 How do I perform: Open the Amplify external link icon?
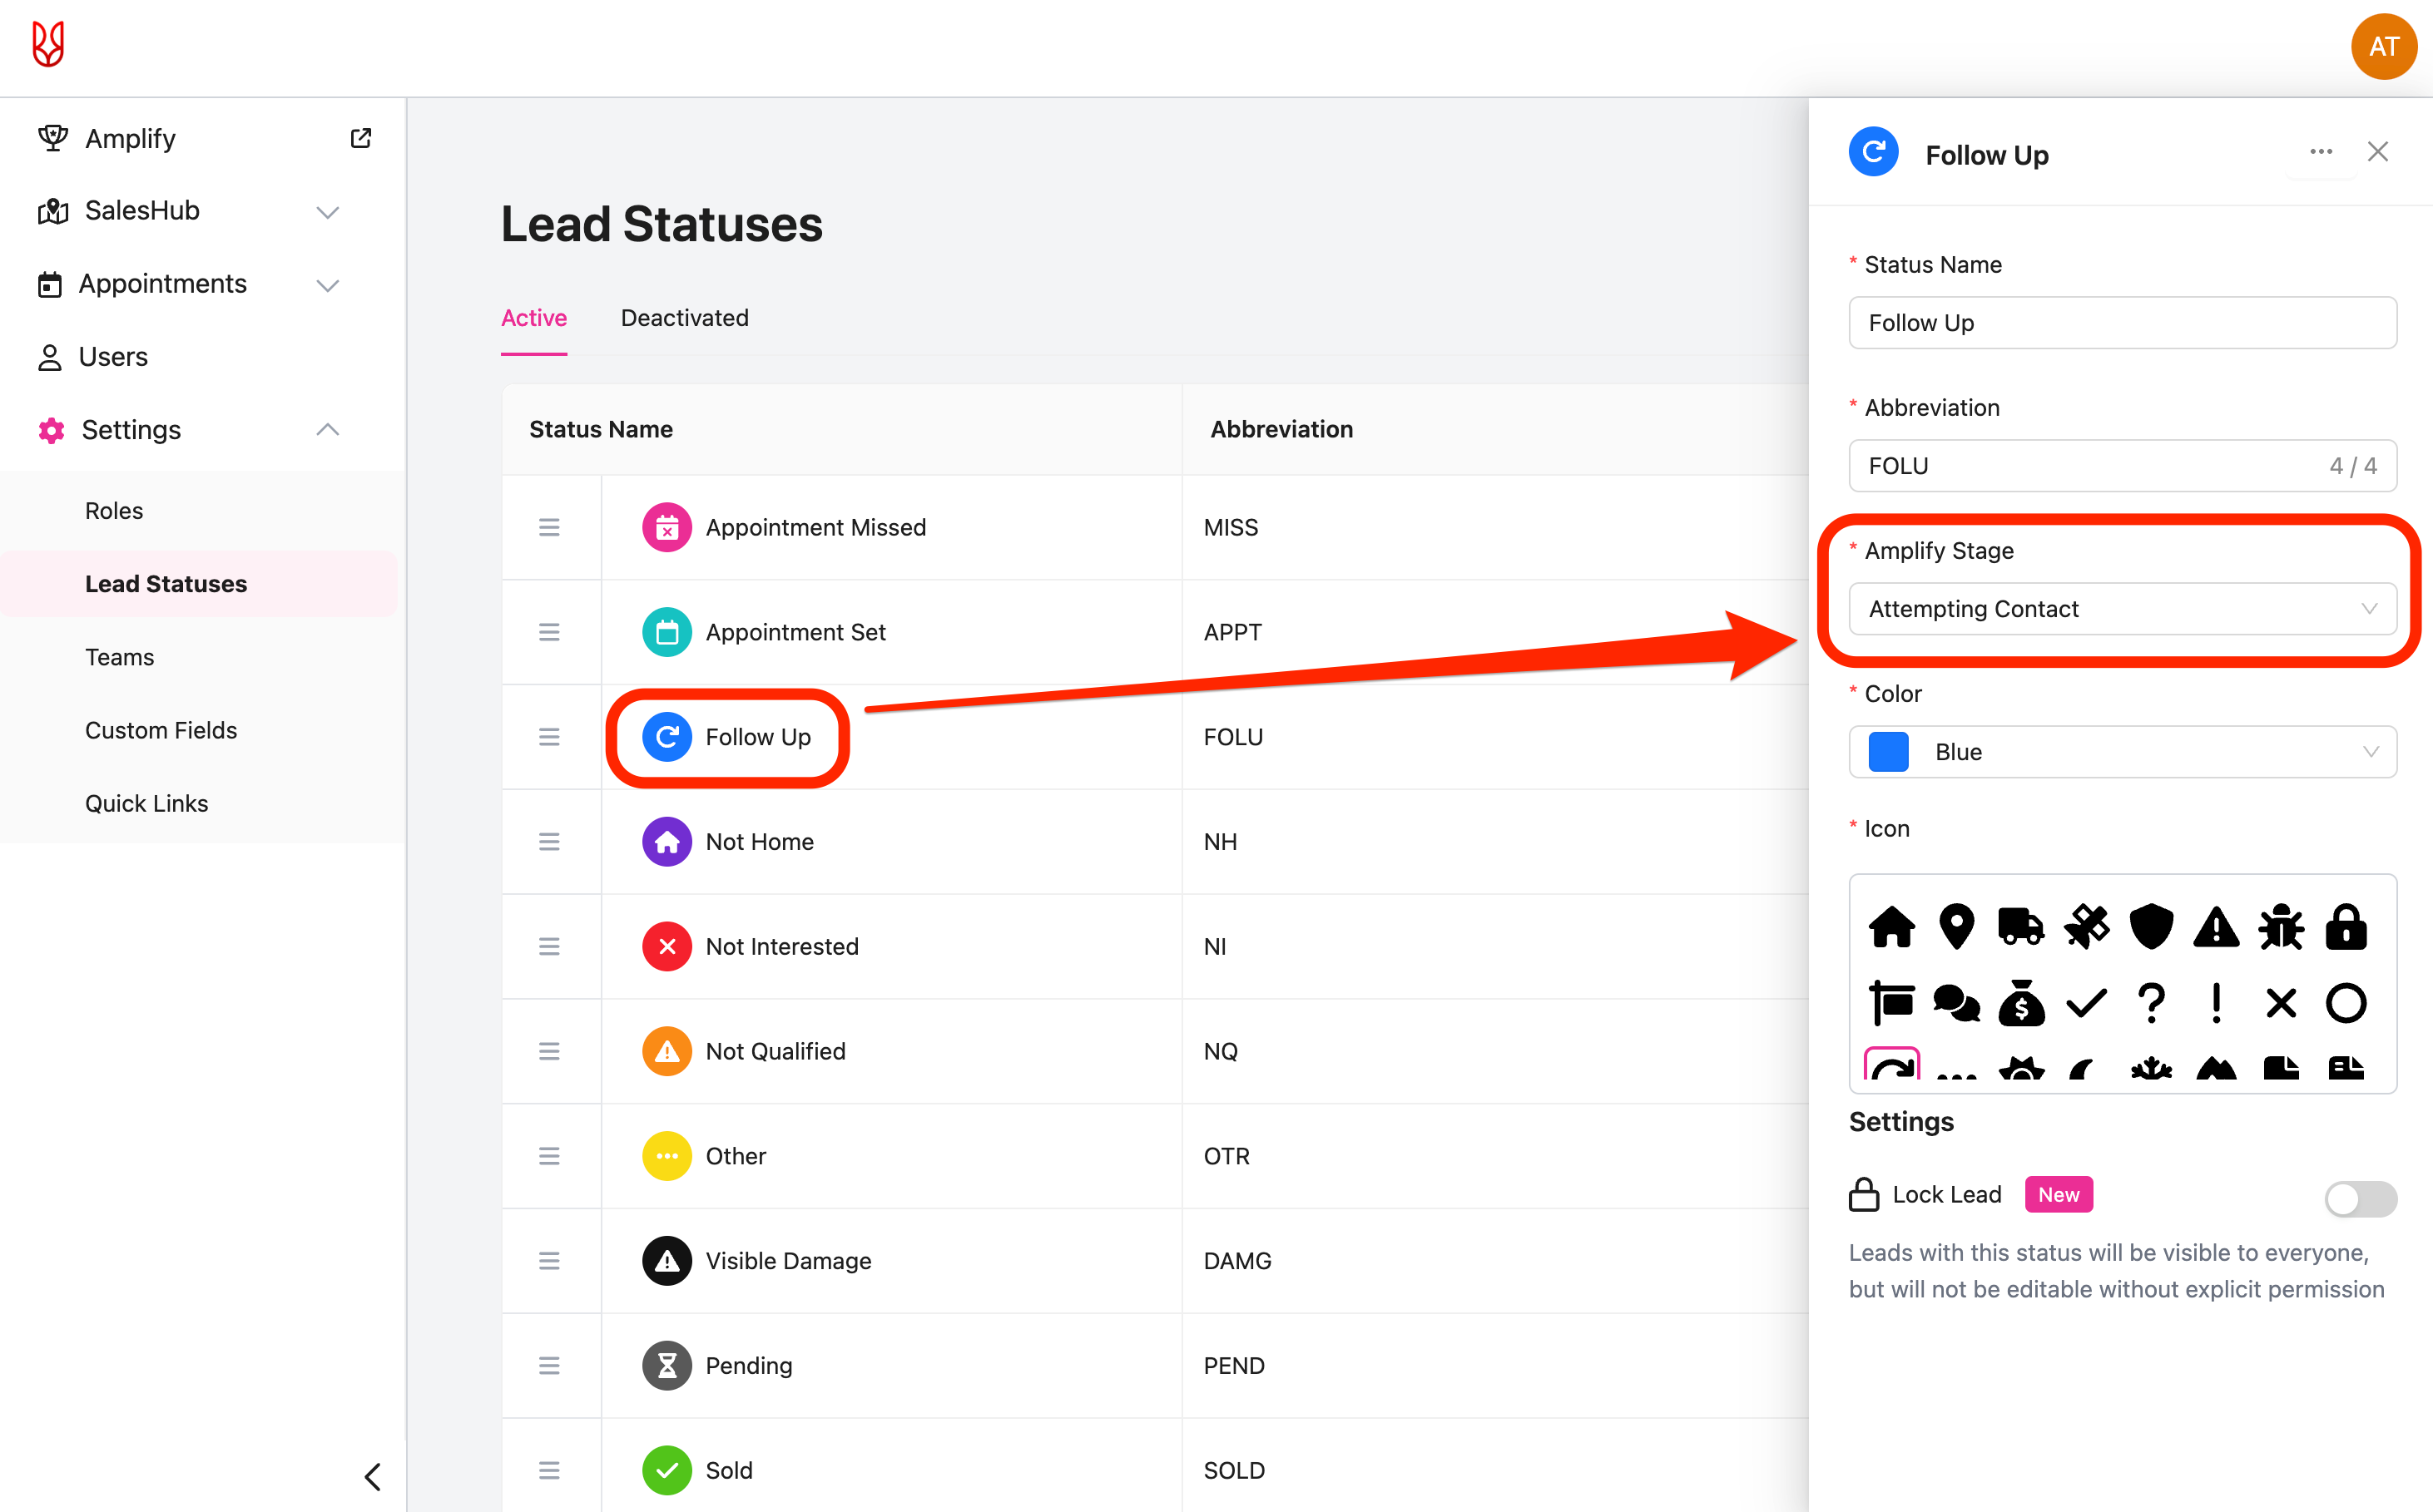point(361,138)
